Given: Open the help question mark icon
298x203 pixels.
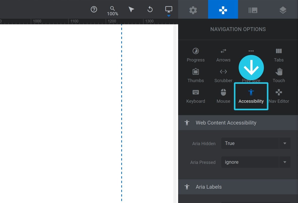Looking at the screenshot, I should (94, 9).
